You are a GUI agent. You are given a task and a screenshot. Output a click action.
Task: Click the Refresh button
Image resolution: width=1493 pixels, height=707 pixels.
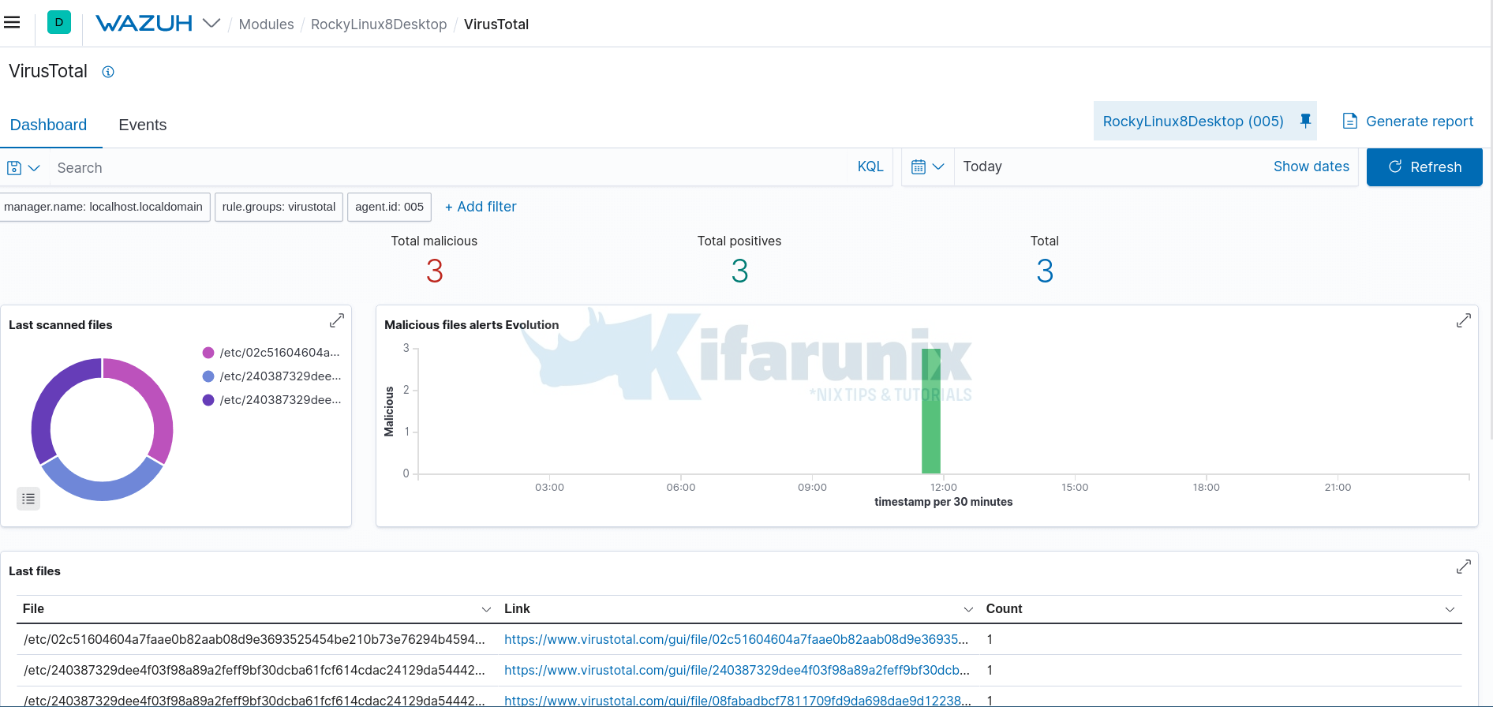1424,167
